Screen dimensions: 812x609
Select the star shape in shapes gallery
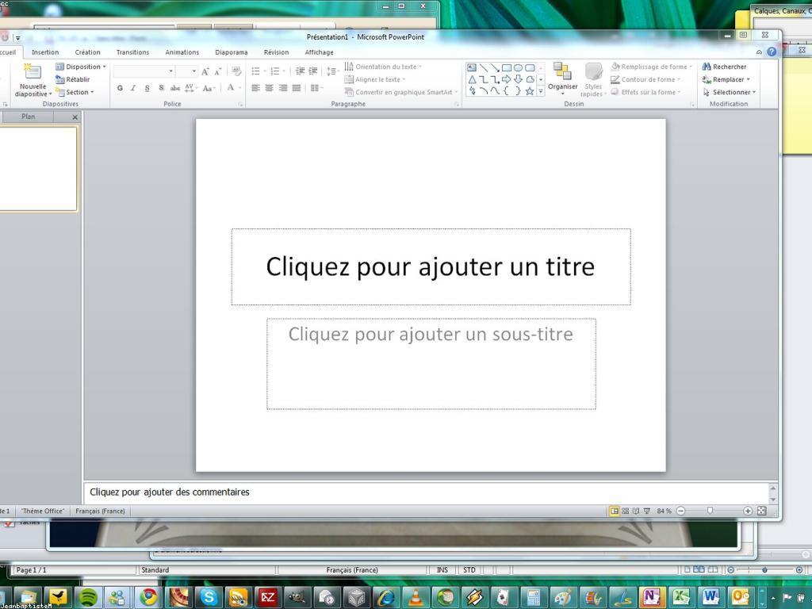(x=529, y=91)
